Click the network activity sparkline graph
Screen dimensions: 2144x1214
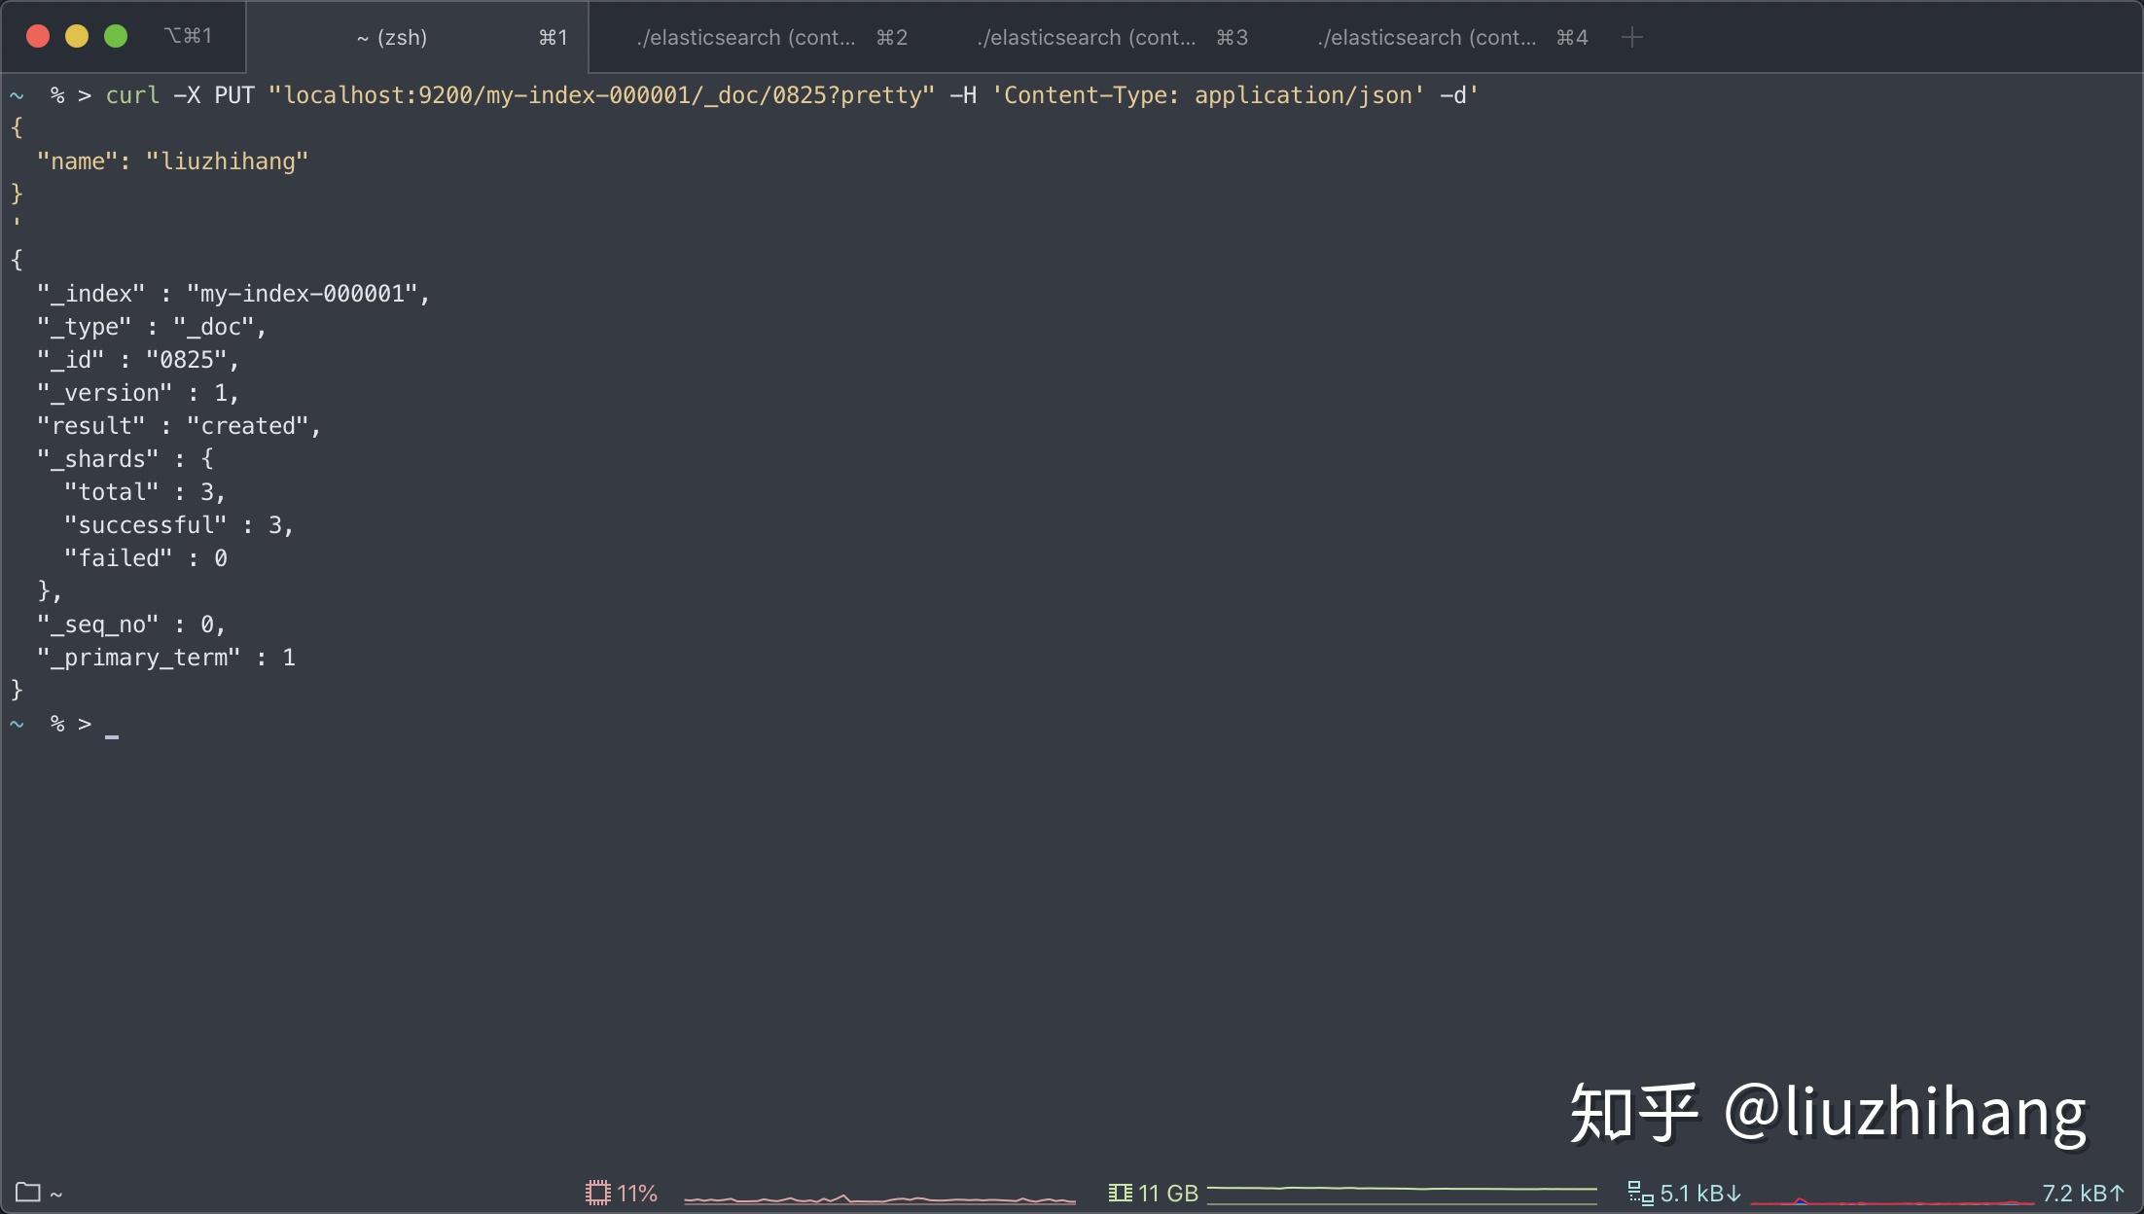point(1891,1200)
